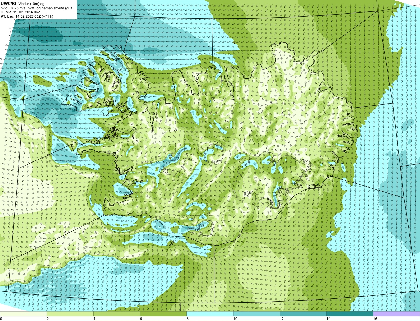Click the 'UWC/IG: Vindur (10m) og' title line
The height and width of the screenshot is (321, 420).
(x=23, y=4)
